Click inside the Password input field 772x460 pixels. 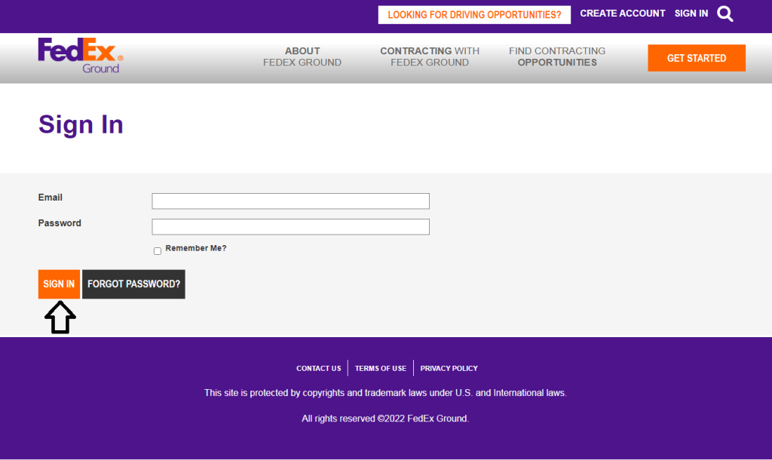290,226
